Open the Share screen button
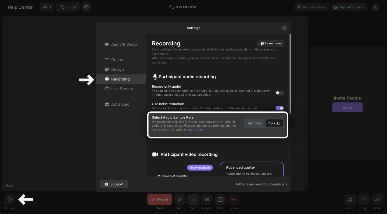The height and width of the screenshot is (214, 387). [220, 199]
